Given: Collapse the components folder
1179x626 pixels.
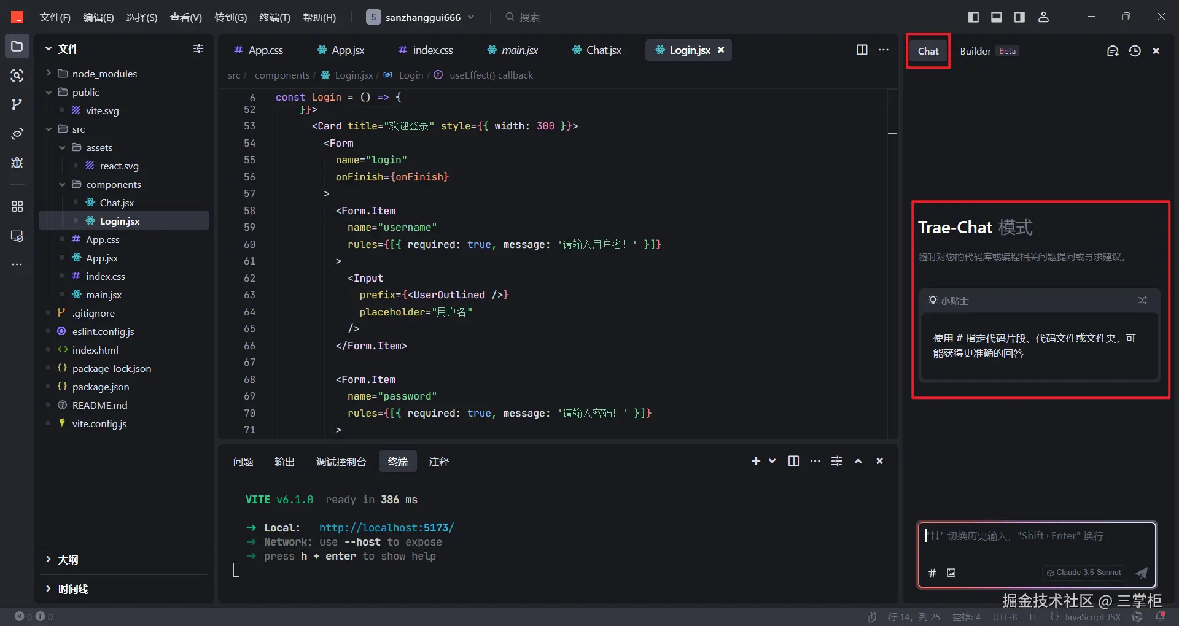Looking at the screenshot, I should [x=62, y=184].
